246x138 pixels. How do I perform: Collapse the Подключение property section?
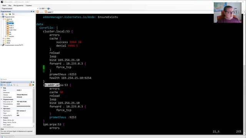(2, 99)
